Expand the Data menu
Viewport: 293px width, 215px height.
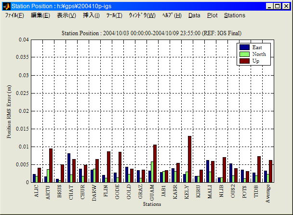click(194, 15)
